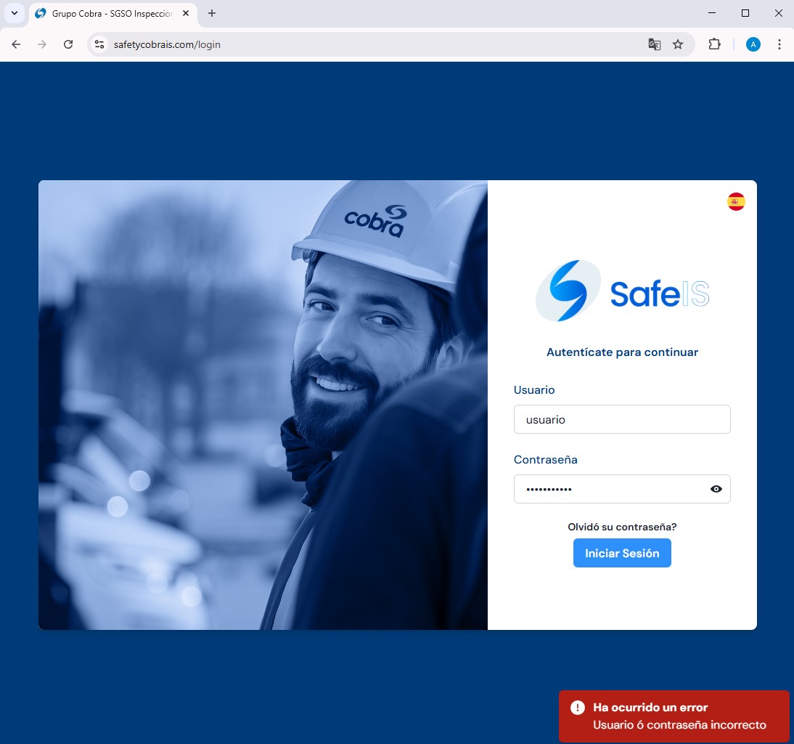Image resolution: width=794 pixels, height=744 pixels.
Task: Click the Contraseña field label
Action: (545, 460)
